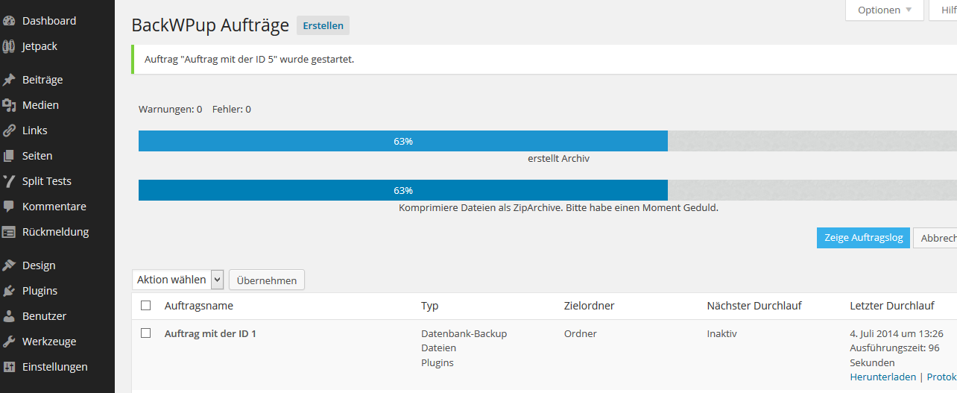
Task: Click the Nächster Durchlauf column header
Action: pyautogui.click(x=754, y=306)
